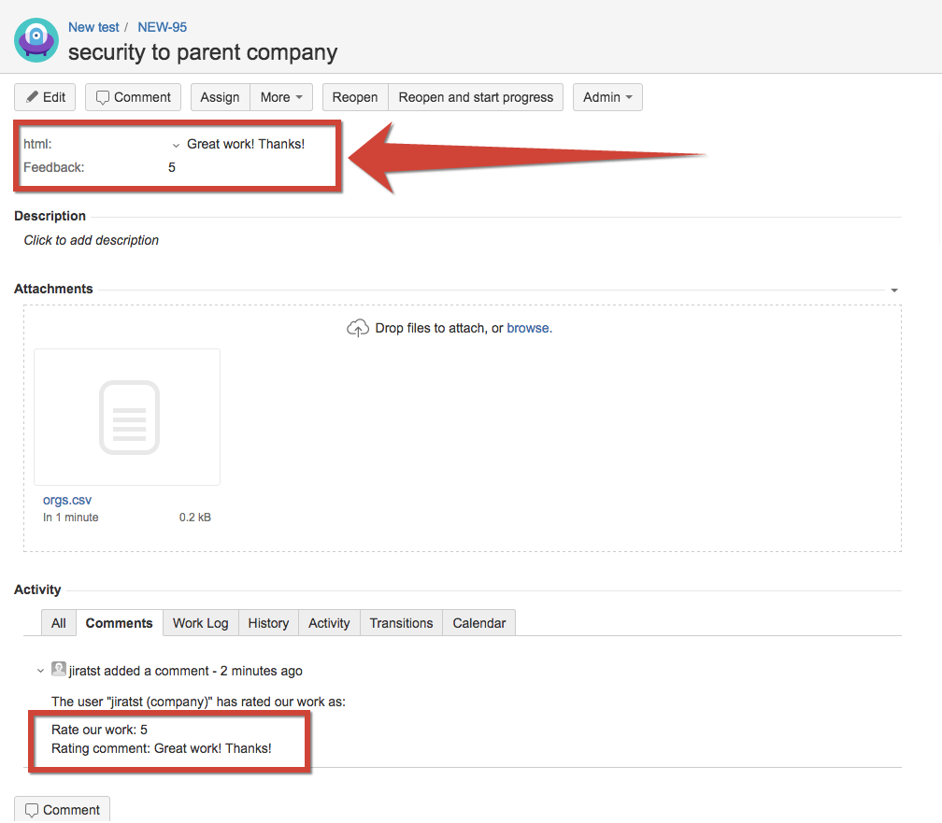The height and width of the screenshot is (823, 942).
Task: Click the Comment button in toolbar
Action: point(134,97)
